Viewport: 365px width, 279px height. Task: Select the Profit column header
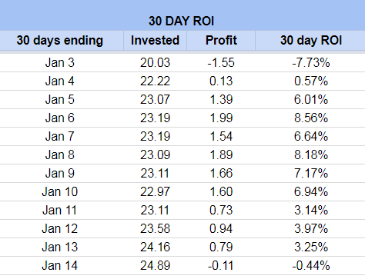(221, 41)
